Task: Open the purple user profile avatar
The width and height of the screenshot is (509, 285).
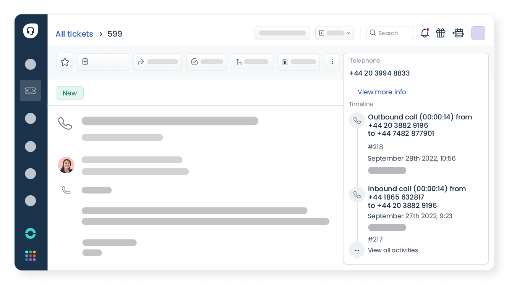Action: (x=478, y=33)
